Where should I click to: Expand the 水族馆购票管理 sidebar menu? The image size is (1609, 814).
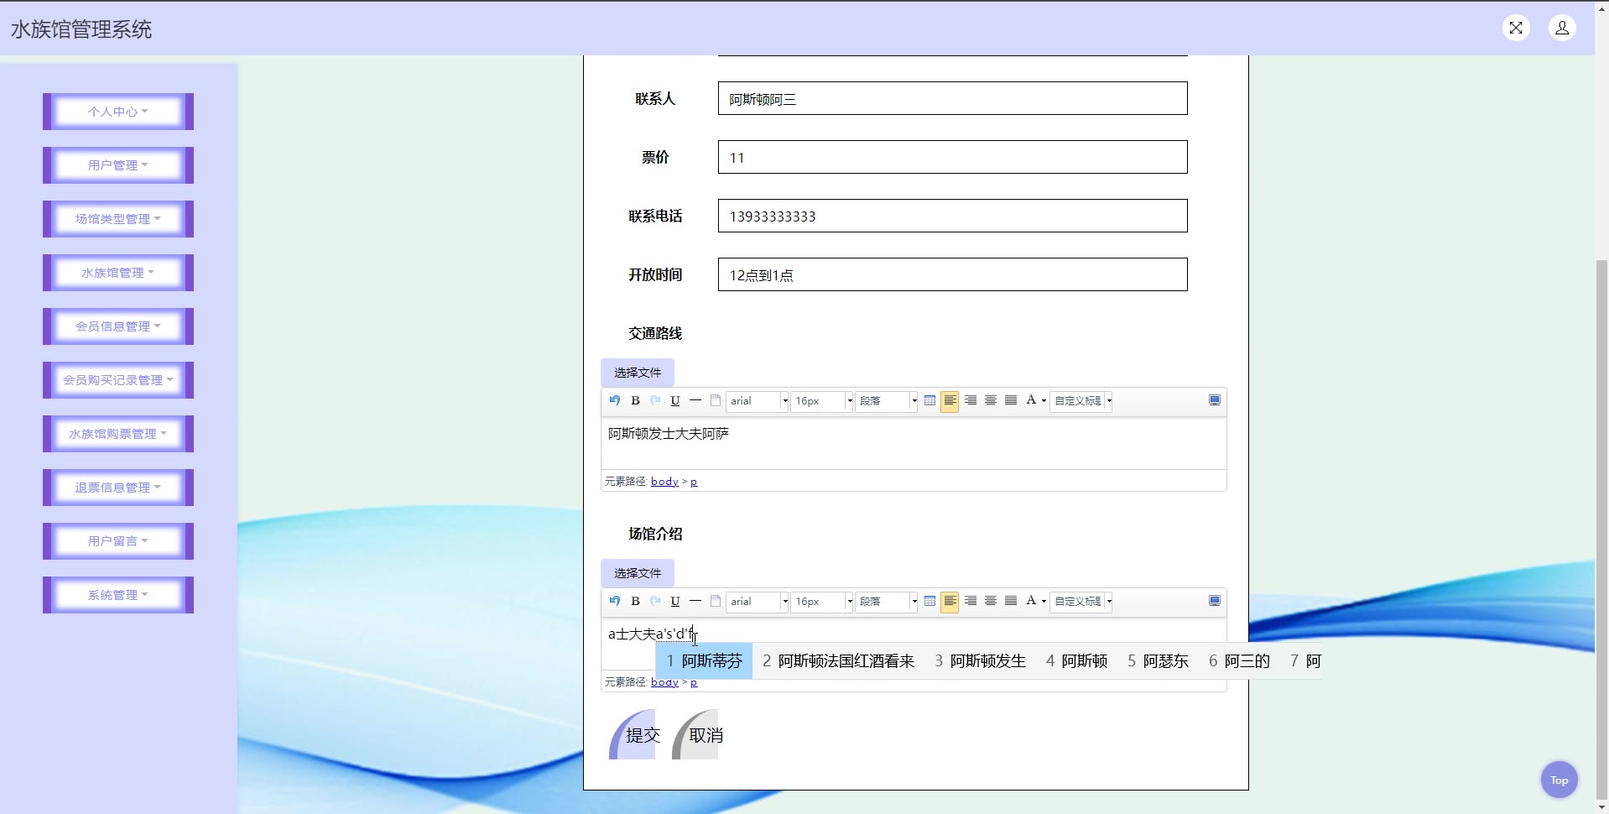pyautogui.click(x=118, y=434)
